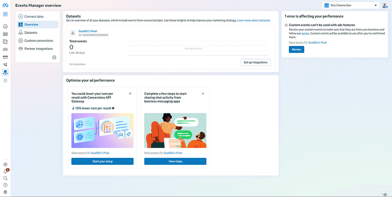Click the Set up integrations button
This screenshot has width=392, height=197.
click(255, 62)
